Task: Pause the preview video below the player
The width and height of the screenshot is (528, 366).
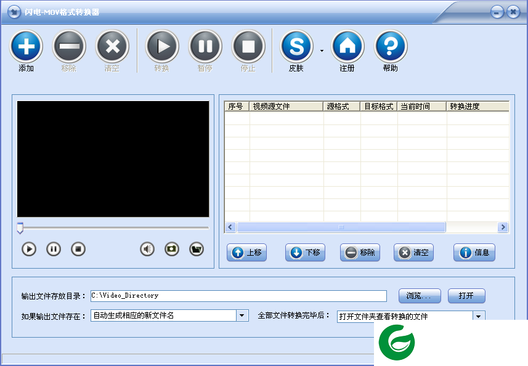Action: click(x=54, y=249)
